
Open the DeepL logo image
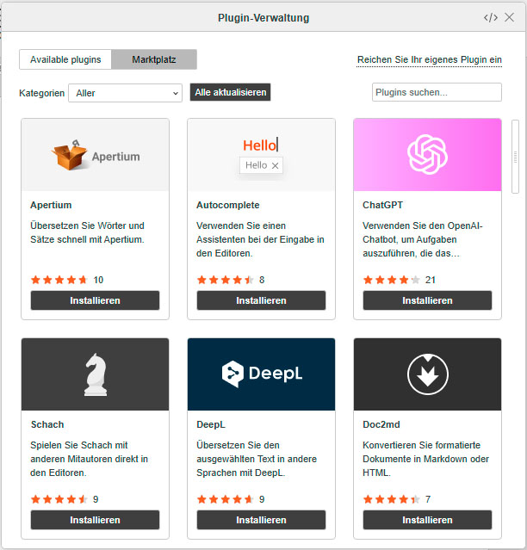point(261,374)
